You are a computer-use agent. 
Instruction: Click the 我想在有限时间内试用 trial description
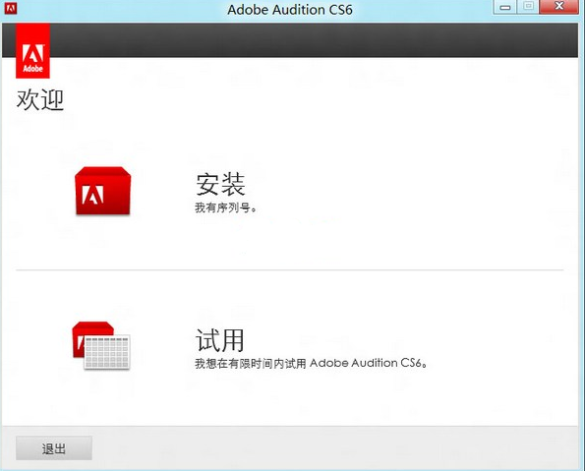click(251, 363)
